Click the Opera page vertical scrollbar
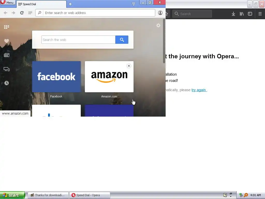 (x=164, y=41)
